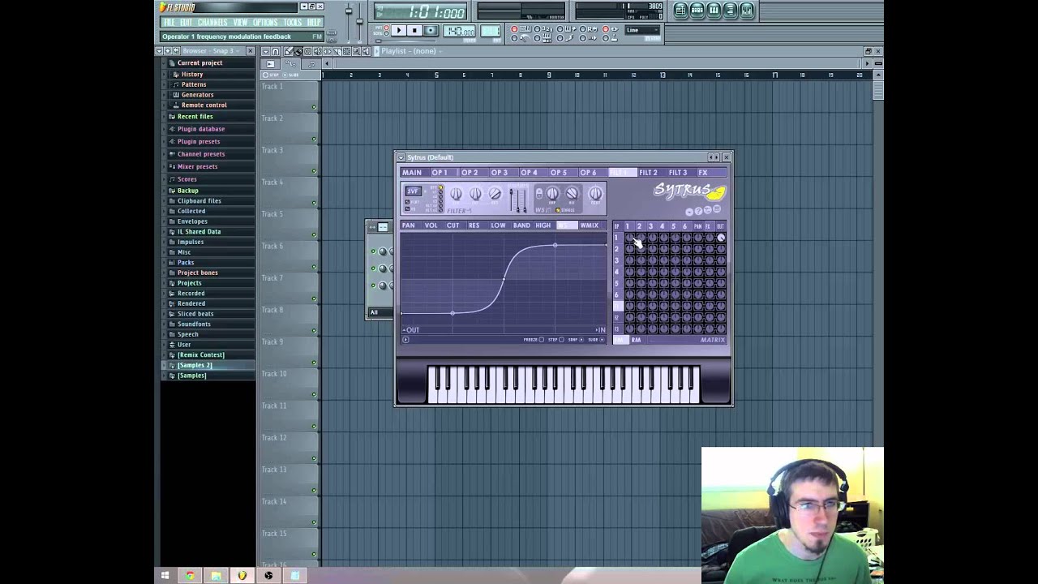Arm the transport Record button

tap(431, 31)
